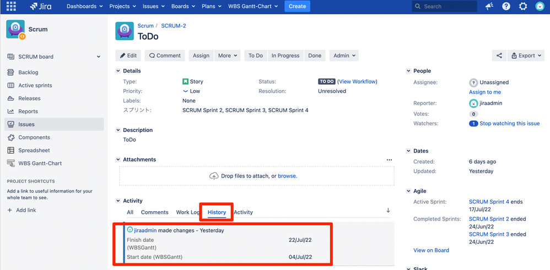Collapse the Attachments section
The width and height of the screenshot is (550, 270).
[118, 159]
